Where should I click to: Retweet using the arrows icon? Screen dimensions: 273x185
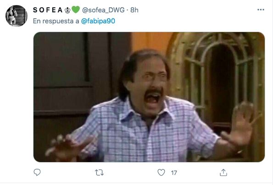(x=99, y=173)
